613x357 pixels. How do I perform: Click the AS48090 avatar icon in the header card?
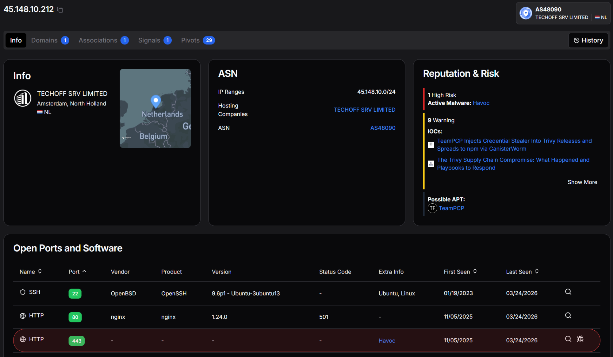(525, 13)
